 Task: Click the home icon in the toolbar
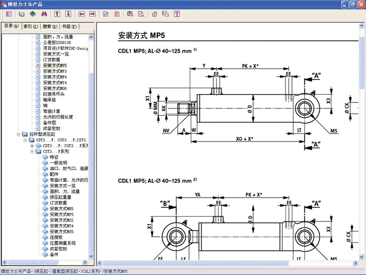click(x=154, y=14)
